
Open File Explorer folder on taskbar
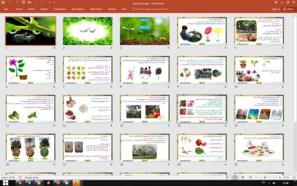pyautogui.click(x=67, y=183)
